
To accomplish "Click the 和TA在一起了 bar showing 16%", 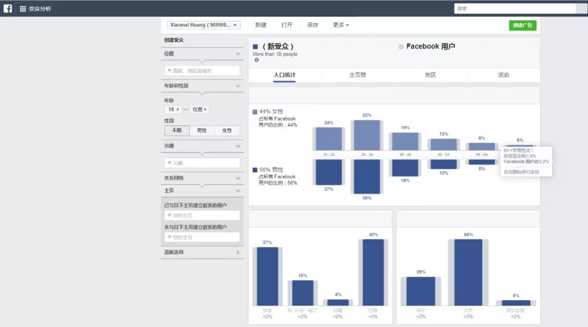I will [x=303, y=293].
